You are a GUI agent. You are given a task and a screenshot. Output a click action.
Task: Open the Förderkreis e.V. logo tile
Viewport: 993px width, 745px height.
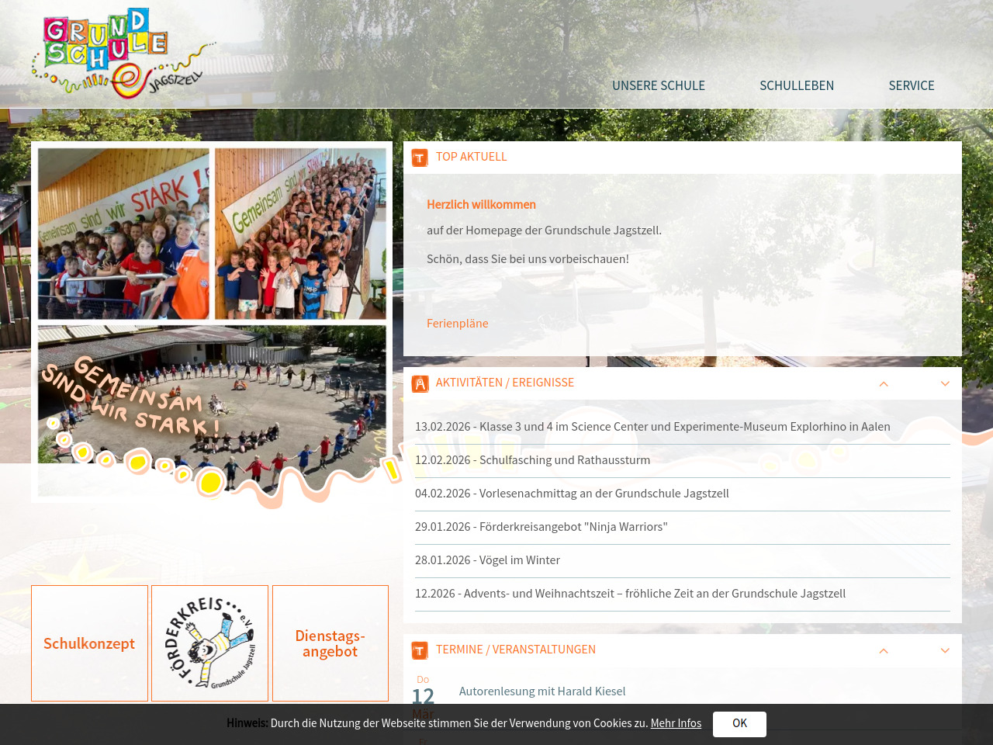209,643
